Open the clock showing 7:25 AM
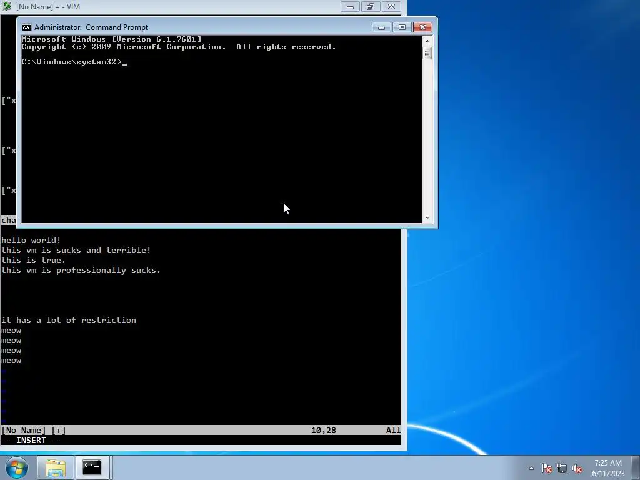 click(607, 463)
